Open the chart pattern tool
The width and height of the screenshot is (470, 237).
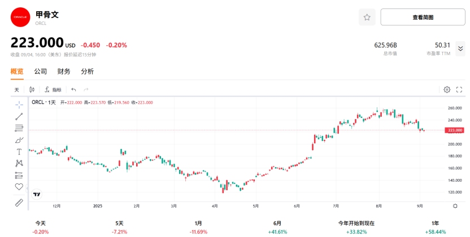coord(19,163)
